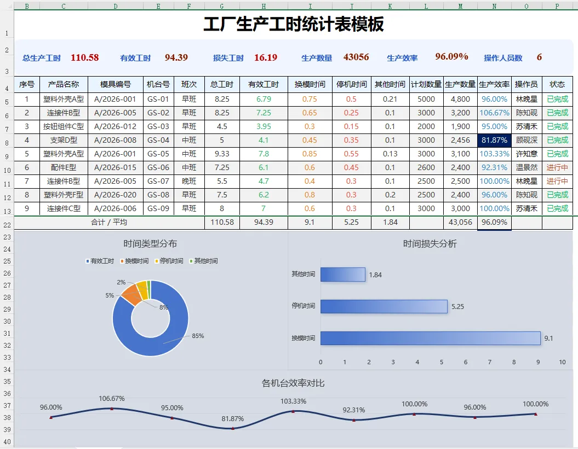Select column header G
The height and width of the screenshot is (449, 578).
222,6
